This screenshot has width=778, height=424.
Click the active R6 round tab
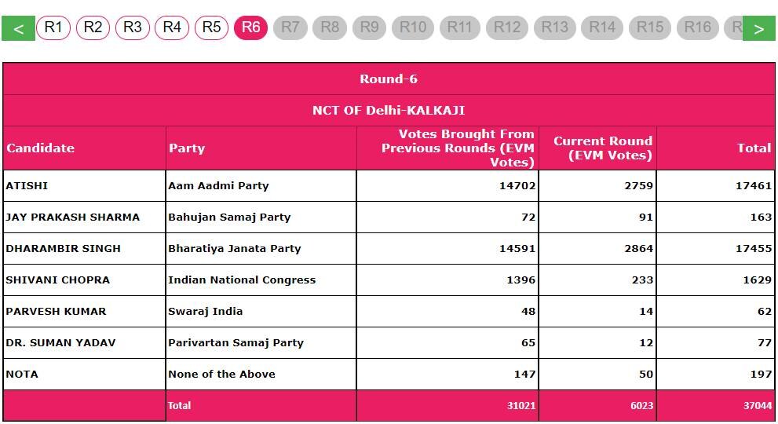click(x=251, y=27)
